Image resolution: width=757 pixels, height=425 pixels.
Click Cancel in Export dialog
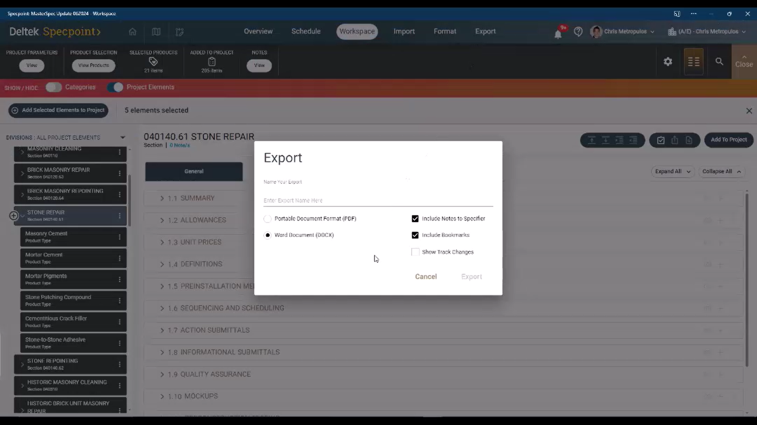(425, 277)
